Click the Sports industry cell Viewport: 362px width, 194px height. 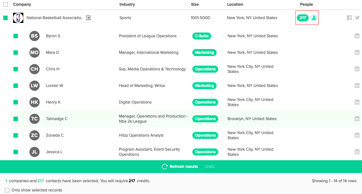pos(125,18)
